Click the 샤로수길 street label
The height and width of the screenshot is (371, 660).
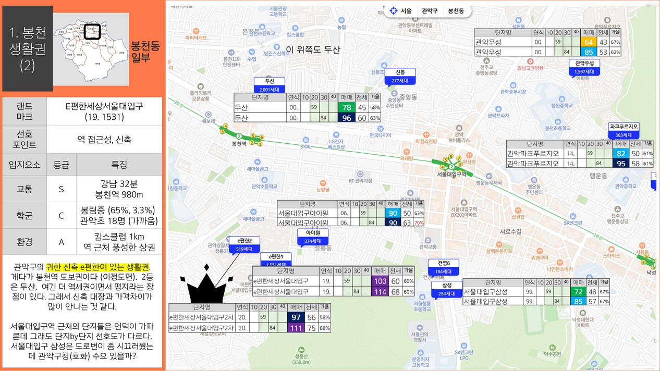510,231
